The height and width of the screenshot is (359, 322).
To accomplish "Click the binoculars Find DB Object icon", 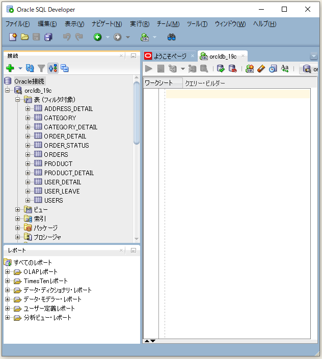I will (x=171, y=37).
